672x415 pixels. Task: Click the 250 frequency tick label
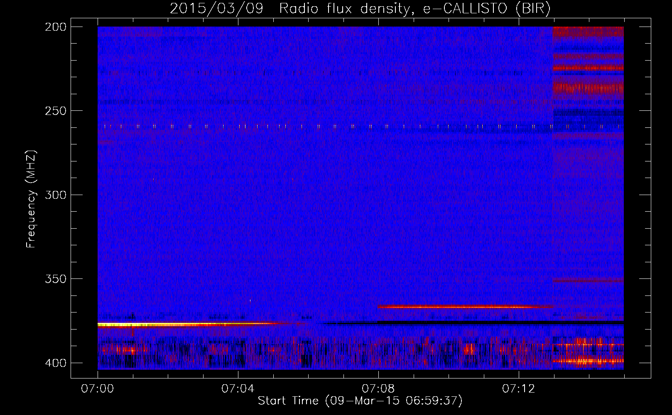pyautogui.click(x=55, y=111)
